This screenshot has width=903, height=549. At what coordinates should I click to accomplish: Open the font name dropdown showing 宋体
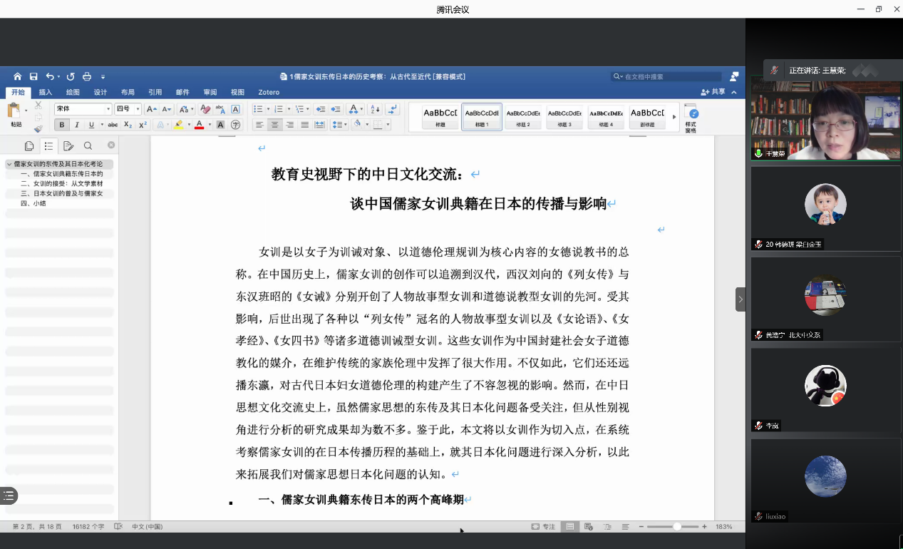coord(83,109)
